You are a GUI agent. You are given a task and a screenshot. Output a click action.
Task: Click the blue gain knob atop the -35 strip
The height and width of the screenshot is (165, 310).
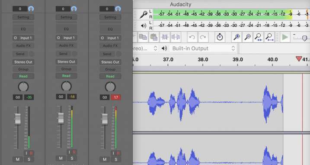(31, 9)
